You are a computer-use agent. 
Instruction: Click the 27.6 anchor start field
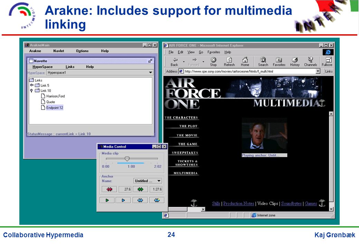point(125,189)
